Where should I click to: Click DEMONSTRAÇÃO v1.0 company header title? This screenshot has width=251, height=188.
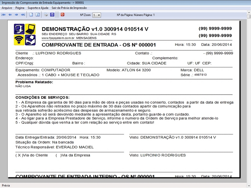(95, 29)
